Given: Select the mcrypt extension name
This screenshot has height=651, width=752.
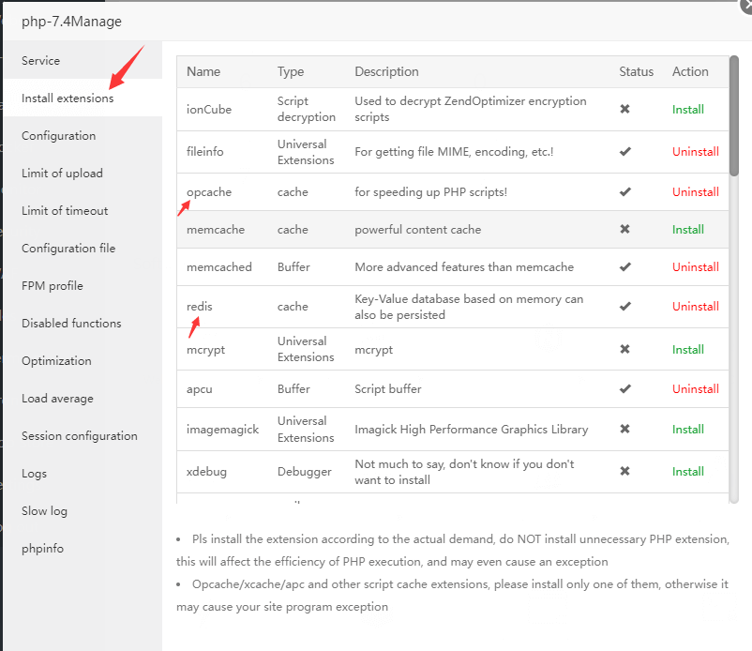Looking at the screenshot, I should (205, 350).
